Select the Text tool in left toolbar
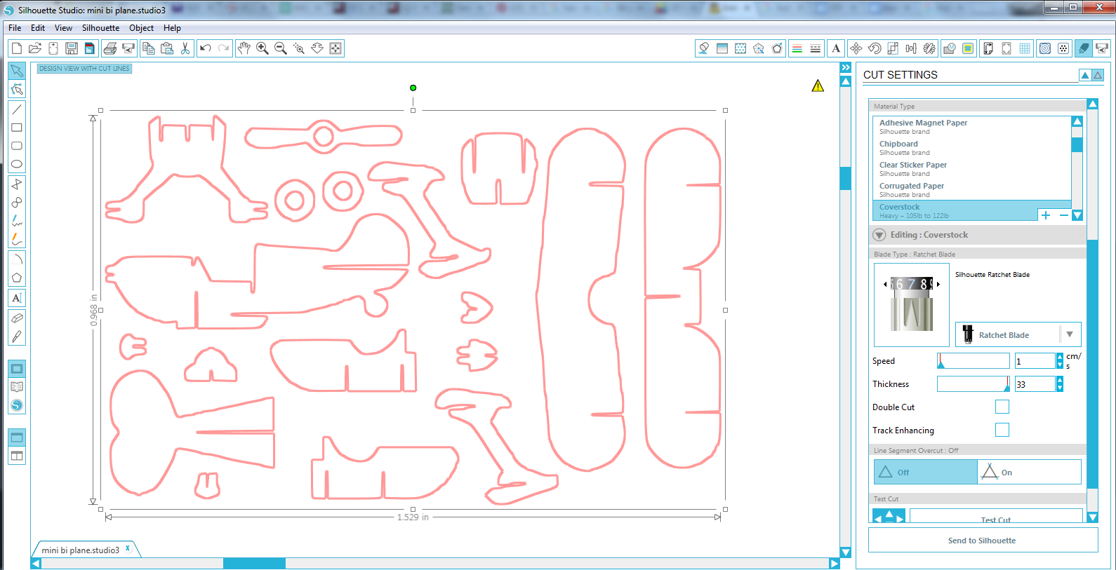The height and width of the screenshot is (570, 1116). (x=17, y=298)
